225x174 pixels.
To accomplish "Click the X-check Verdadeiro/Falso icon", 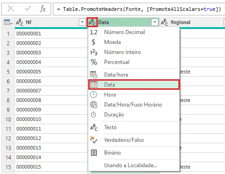I will click(94, 140).
